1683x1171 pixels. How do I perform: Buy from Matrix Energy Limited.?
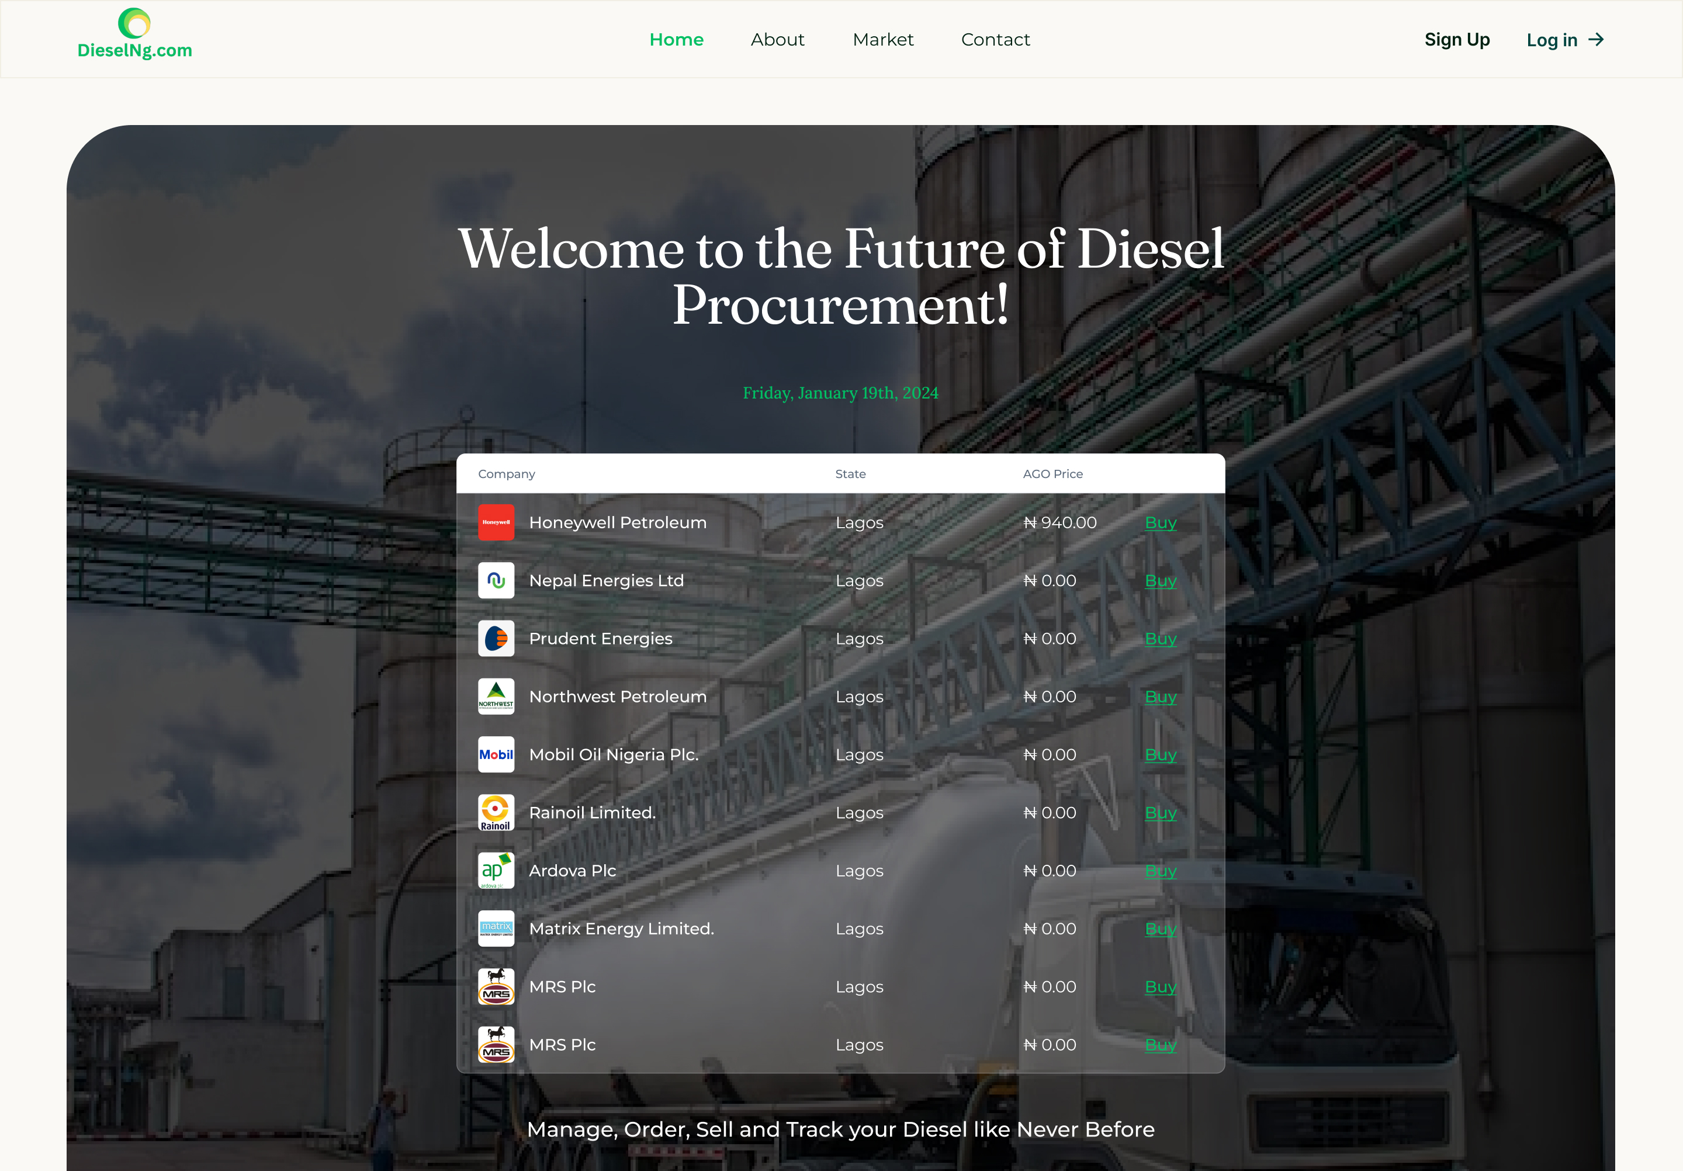click(1161, 929)
